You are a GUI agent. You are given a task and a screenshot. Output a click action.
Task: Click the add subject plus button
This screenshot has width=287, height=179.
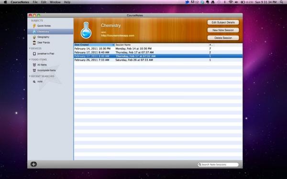(x=33, y=164)
